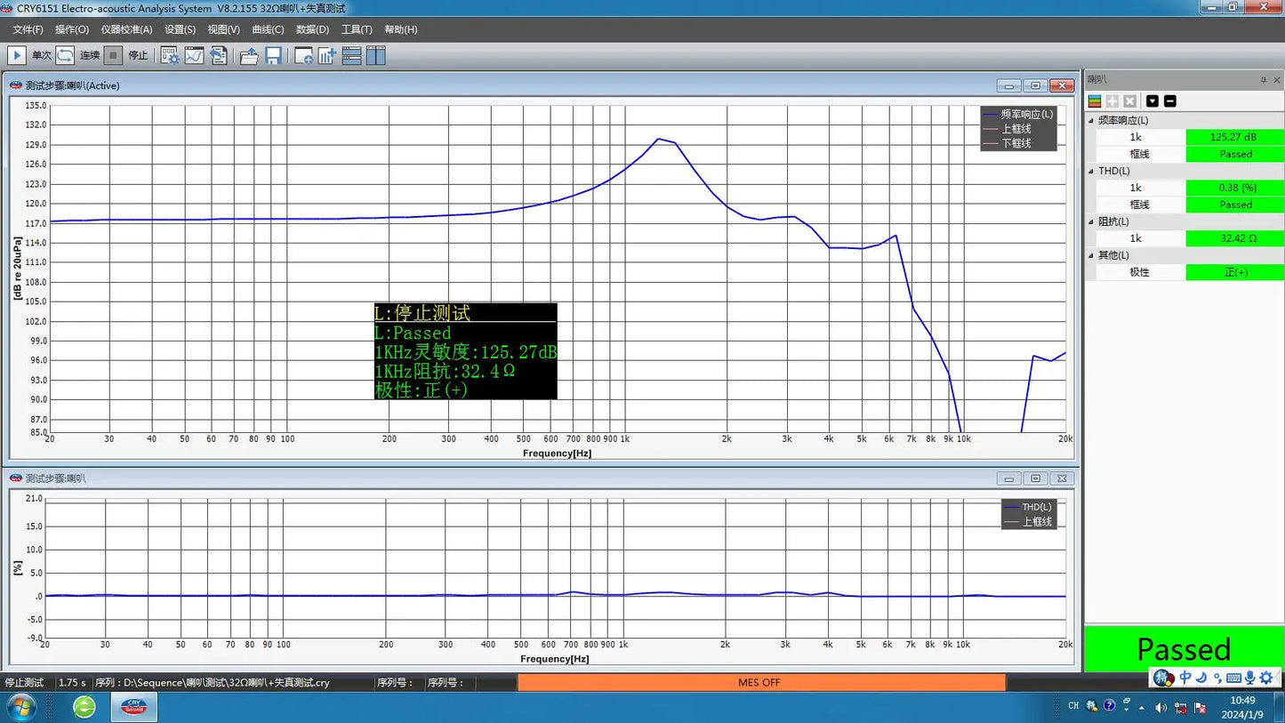Start a single test run (单次)

point(17,55)
